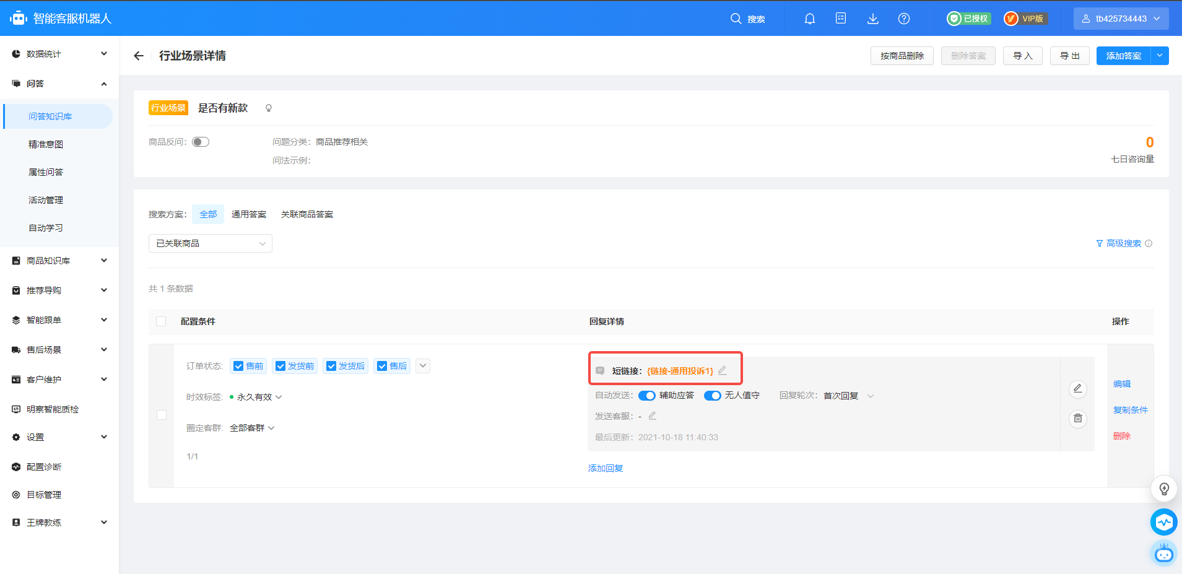Open the 全部客群 audience dropdown
Screen dimensions: 1182x574
click(252, 428)
